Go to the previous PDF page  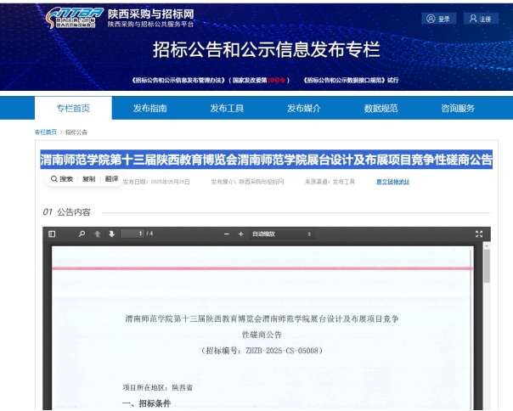[98, 234]
